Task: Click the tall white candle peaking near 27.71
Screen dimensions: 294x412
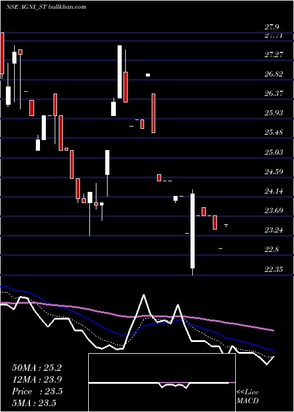Action: pyautogui.click(x=120, y=72)
